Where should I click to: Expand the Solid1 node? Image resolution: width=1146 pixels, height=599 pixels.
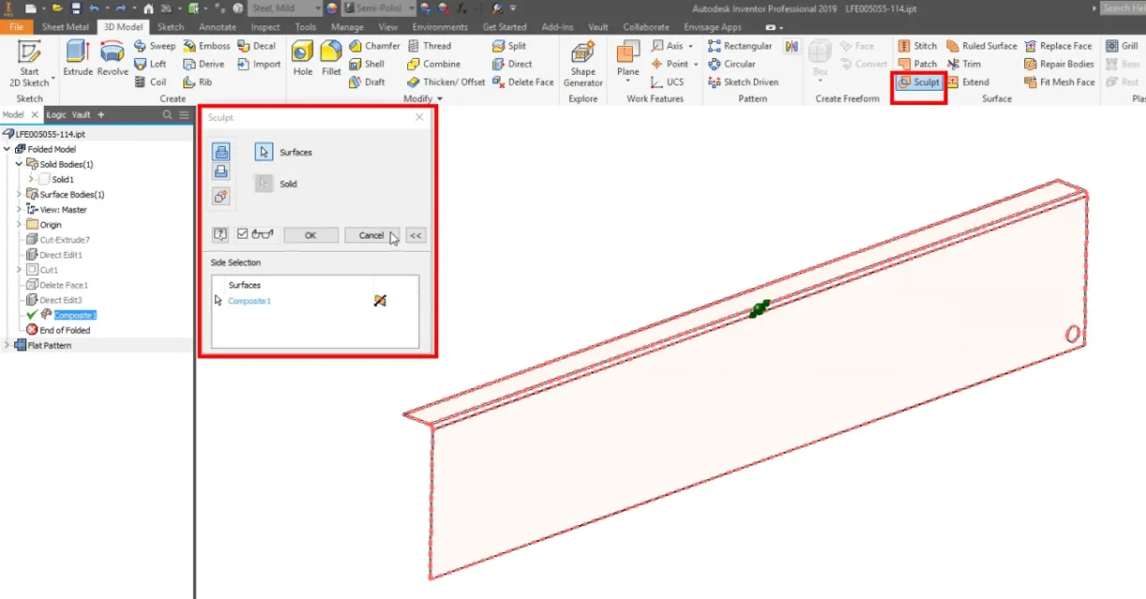(31, 179)
